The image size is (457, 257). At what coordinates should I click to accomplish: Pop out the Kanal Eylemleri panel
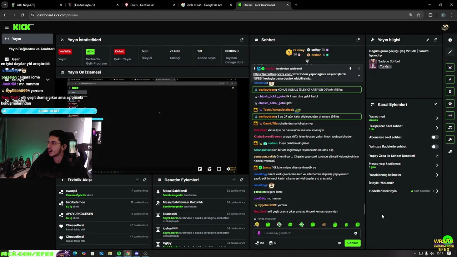click(x=436, y=105)
